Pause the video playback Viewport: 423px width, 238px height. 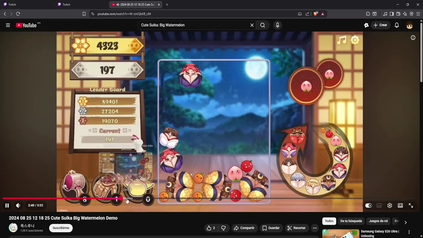[x=7, y=205]
